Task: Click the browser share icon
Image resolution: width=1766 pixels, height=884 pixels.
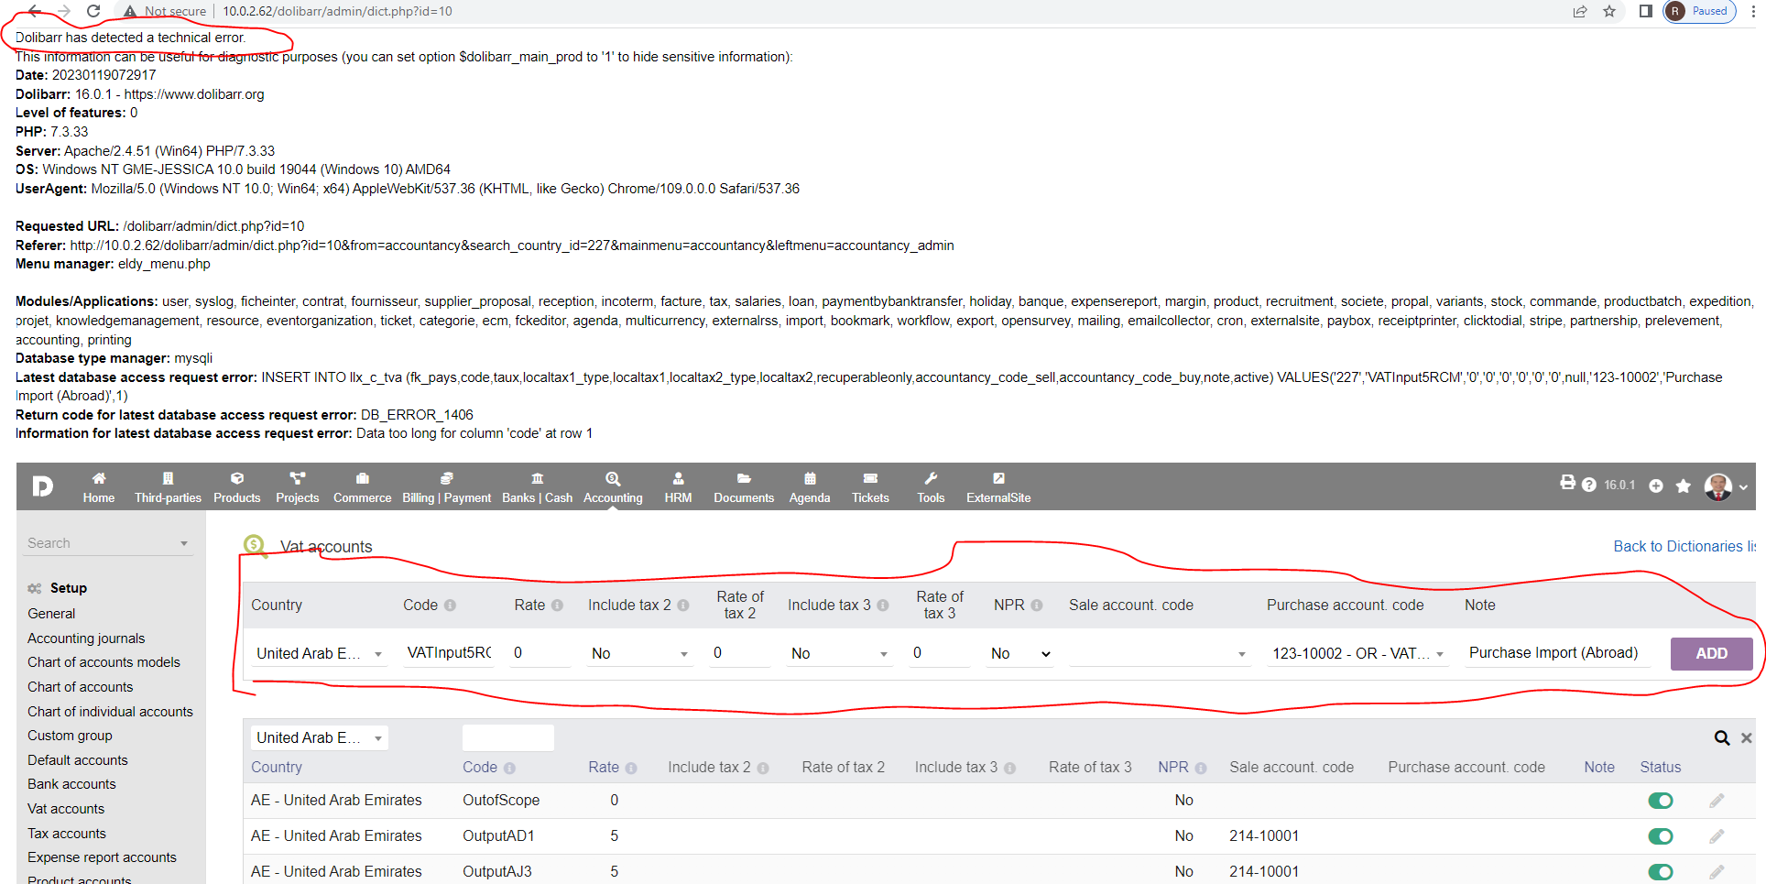Action: pyautogui.click(x=1580, y=11)
